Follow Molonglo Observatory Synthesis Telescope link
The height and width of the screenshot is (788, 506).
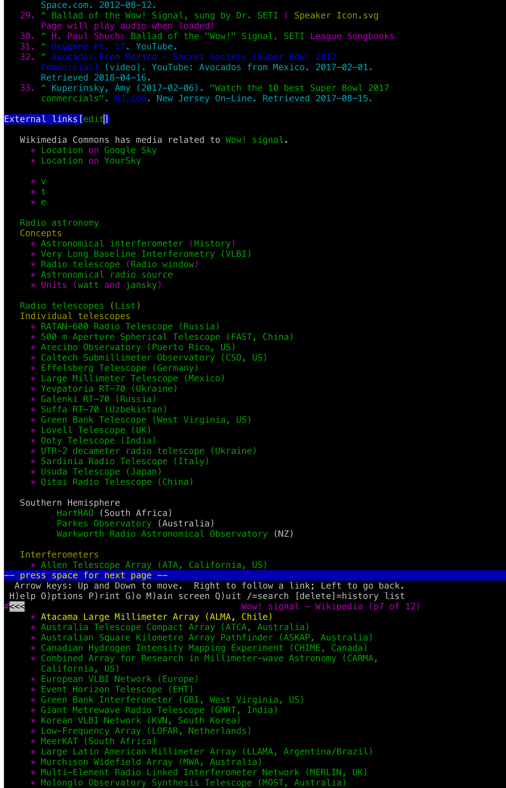194,782
